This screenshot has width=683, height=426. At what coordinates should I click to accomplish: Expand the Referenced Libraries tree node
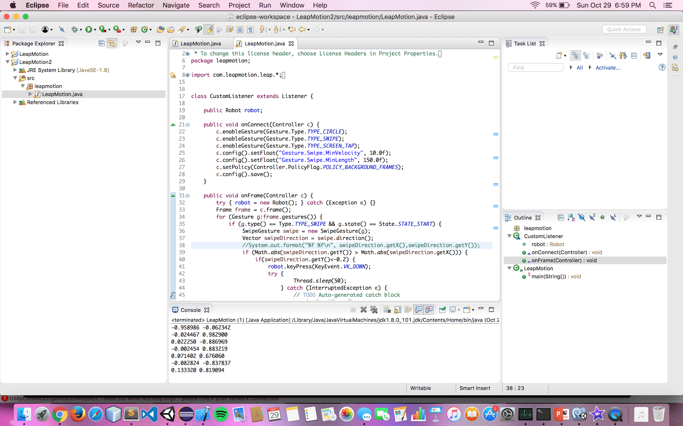click(15, 102)
